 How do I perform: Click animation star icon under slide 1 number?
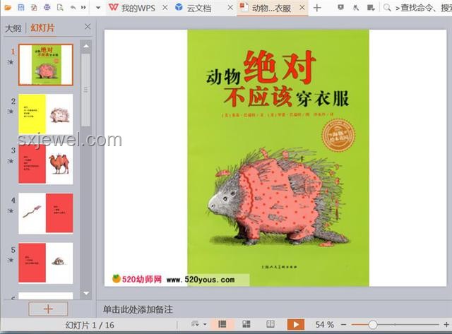pyautogui.click(x=11, y=61)
